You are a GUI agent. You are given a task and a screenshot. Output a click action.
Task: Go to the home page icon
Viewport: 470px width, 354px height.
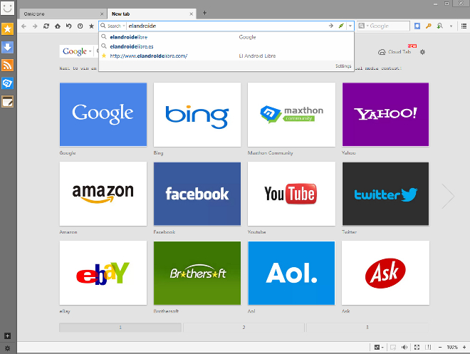coord(58,26)
